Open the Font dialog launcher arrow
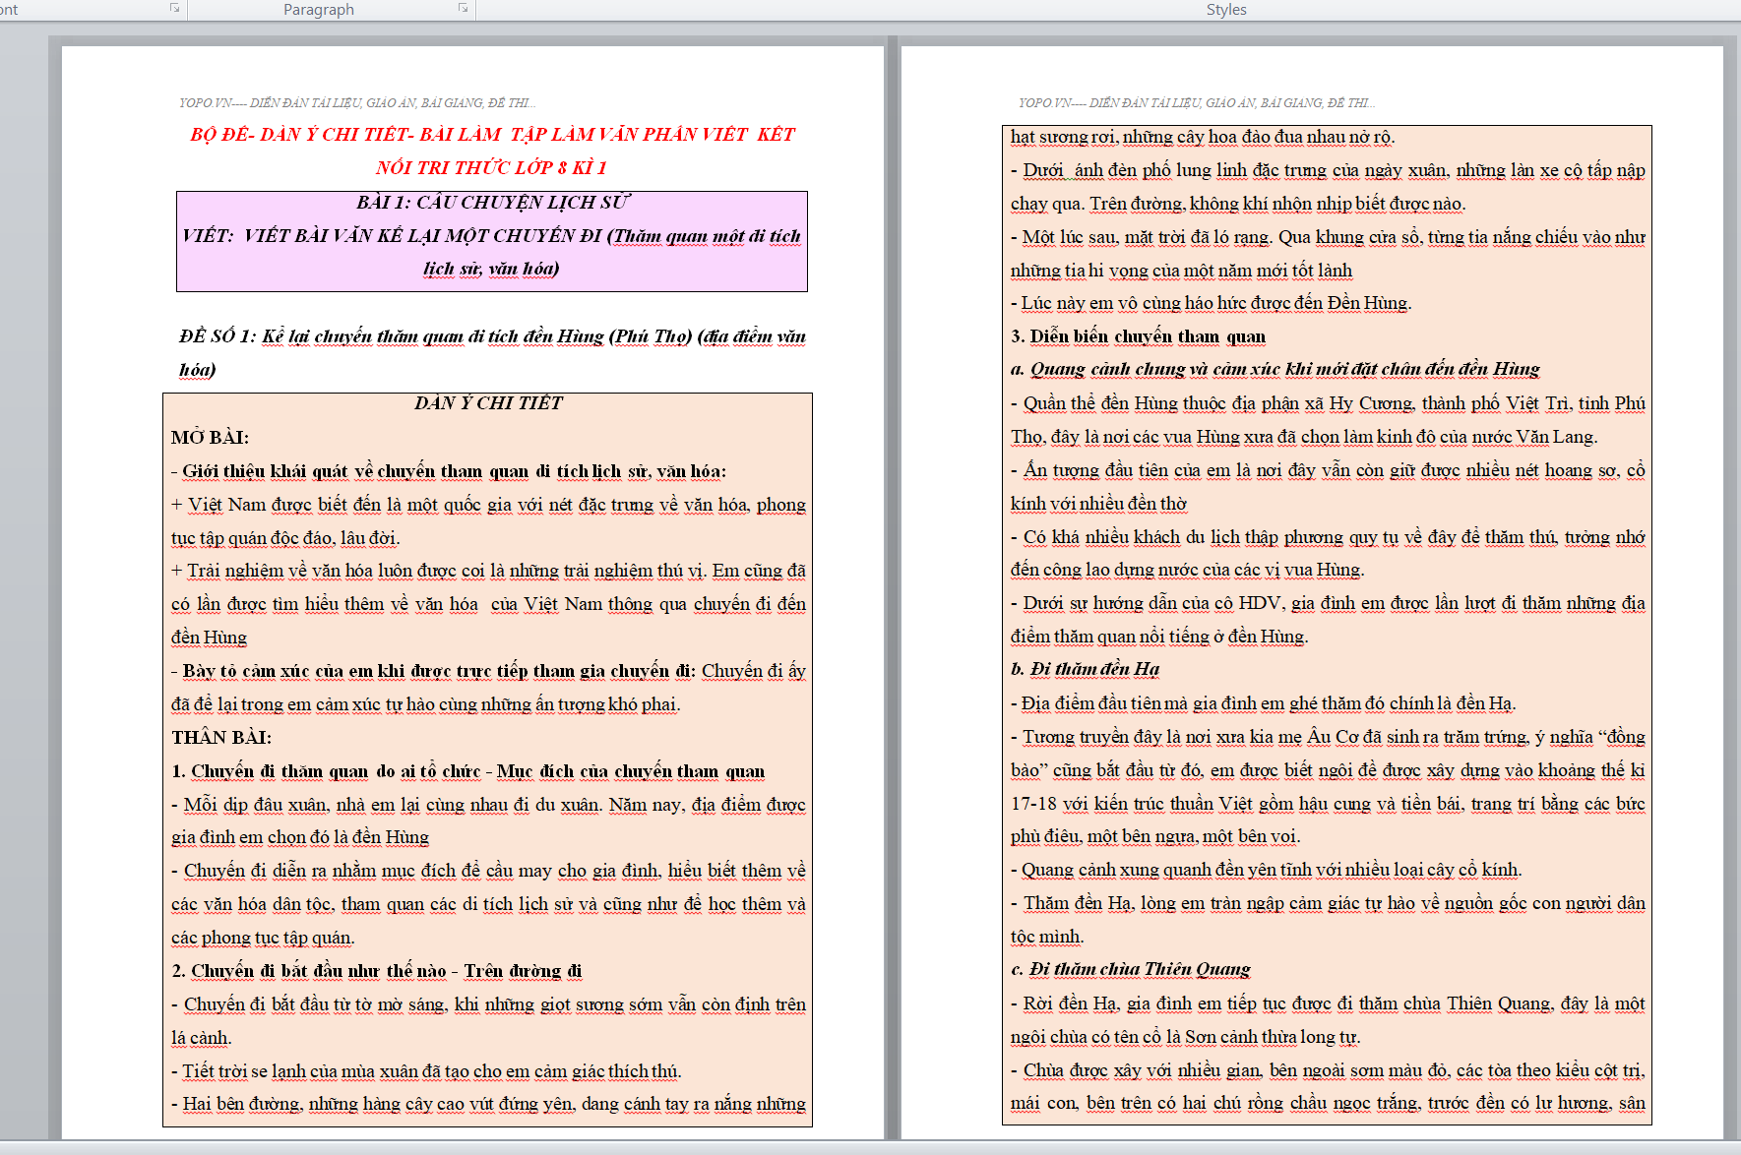Viewport: 1741px width, 1155px height. (174, 8)
